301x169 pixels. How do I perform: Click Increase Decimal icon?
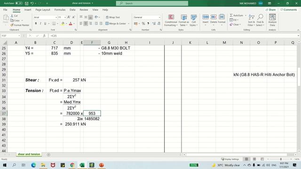(154, 23)
